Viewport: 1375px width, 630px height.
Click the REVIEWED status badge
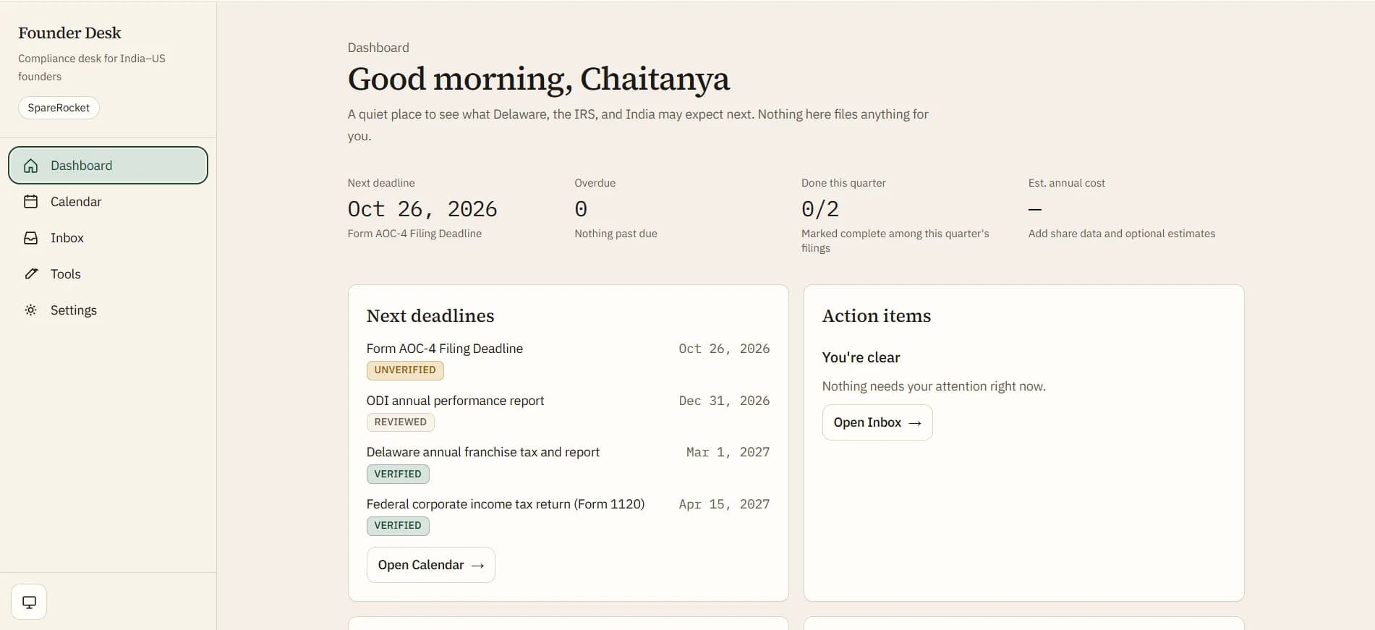[400, 422]
